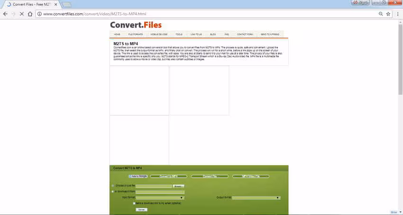Image resolution: width=403 pixels, height=215 pixels.
Task: Open the Input format dropdown
Action: tap(160, 198)
